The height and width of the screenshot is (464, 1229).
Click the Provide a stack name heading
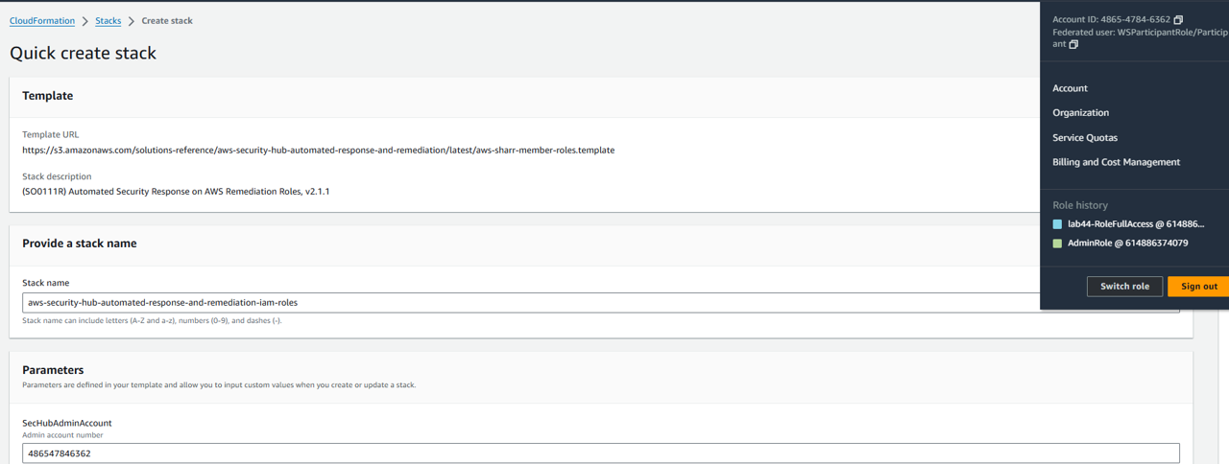80,244
